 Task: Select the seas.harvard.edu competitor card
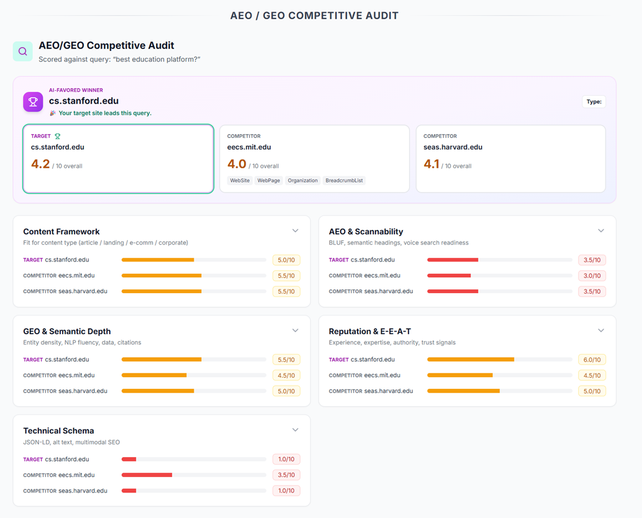tap(510, 158)
